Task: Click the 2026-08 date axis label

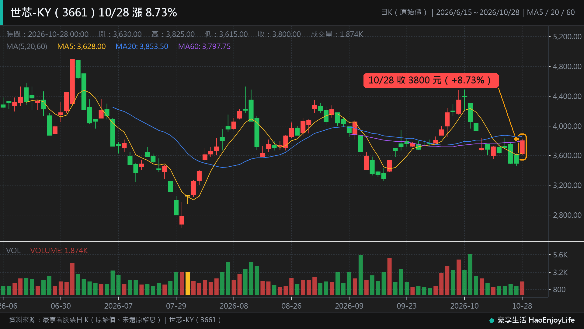Action: click(234, 306)
